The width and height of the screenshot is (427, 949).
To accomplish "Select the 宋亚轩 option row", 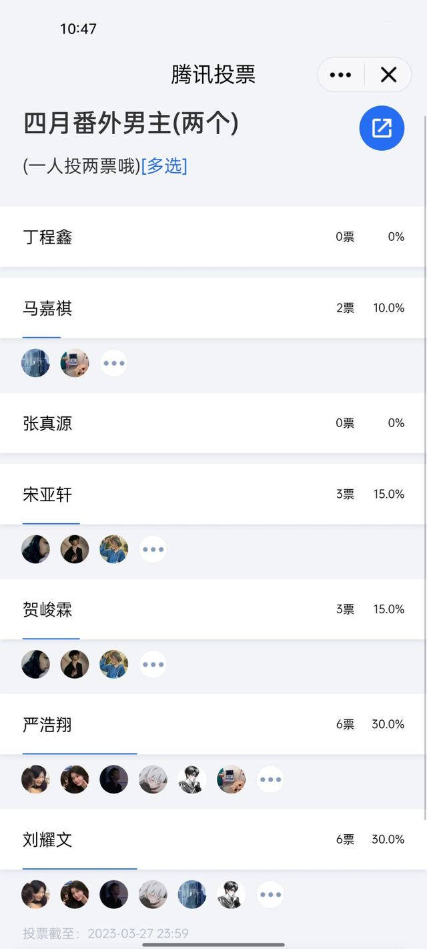I will (213, 495).
